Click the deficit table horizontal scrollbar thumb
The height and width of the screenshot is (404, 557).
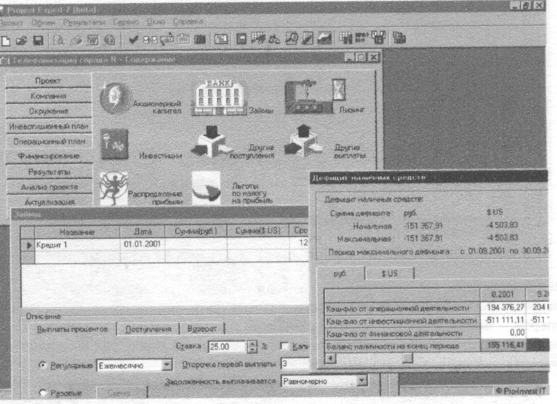(x=408, y=358)
